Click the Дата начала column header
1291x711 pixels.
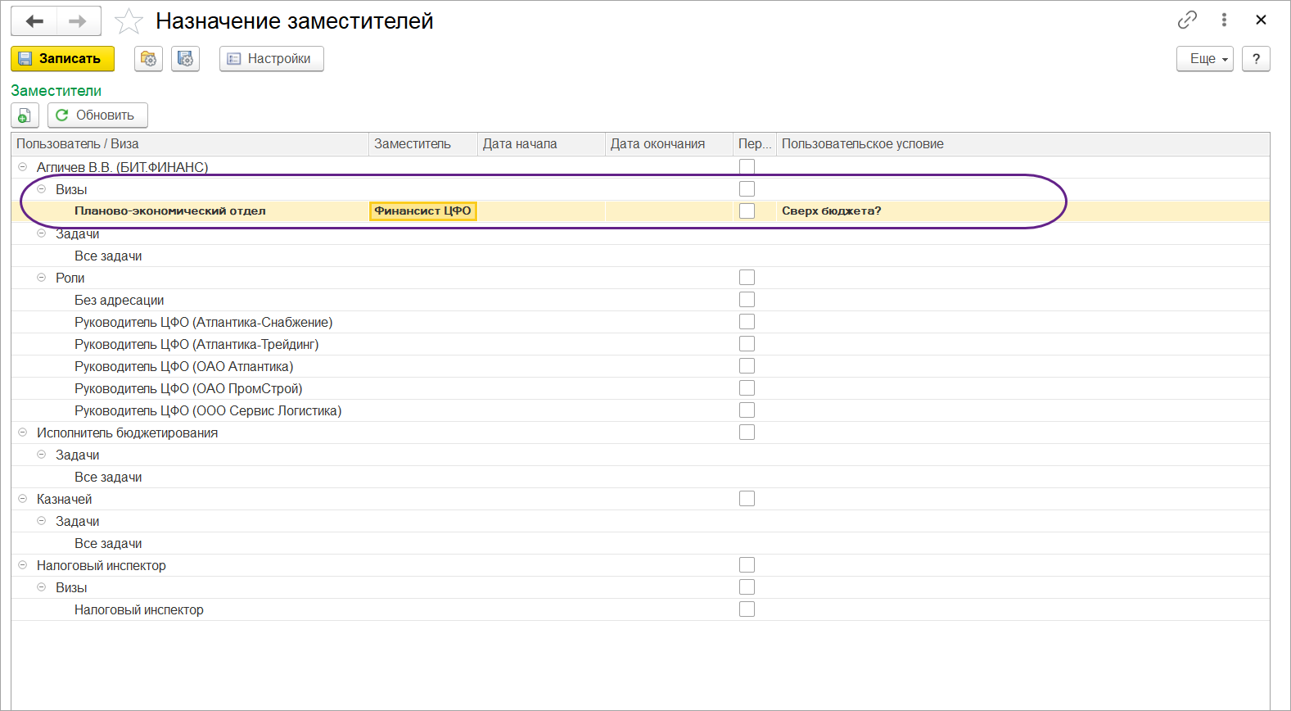tap(540, 144)
